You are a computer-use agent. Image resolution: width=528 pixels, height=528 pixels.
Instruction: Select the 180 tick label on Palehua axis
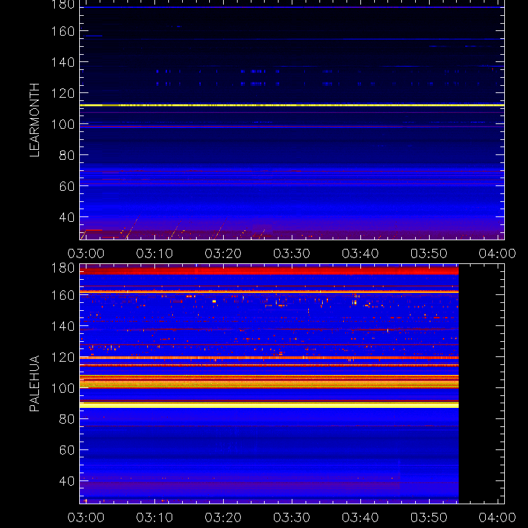coord(63,268)
